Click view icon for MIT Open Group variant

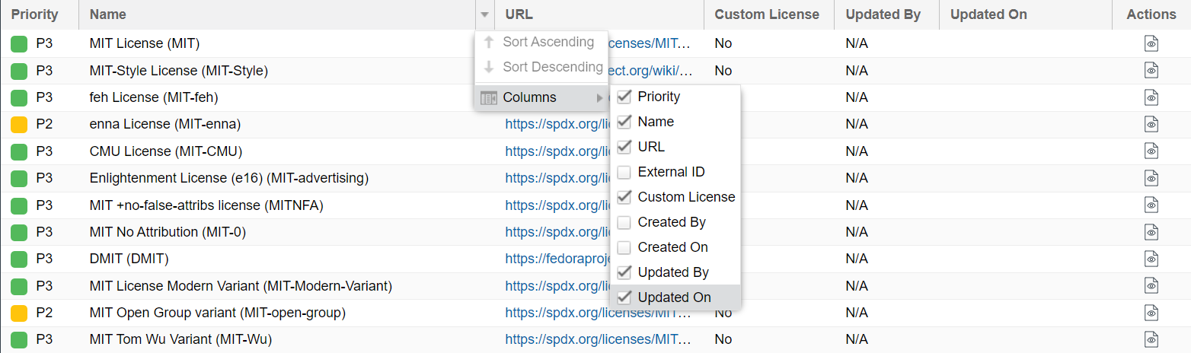1151,313
